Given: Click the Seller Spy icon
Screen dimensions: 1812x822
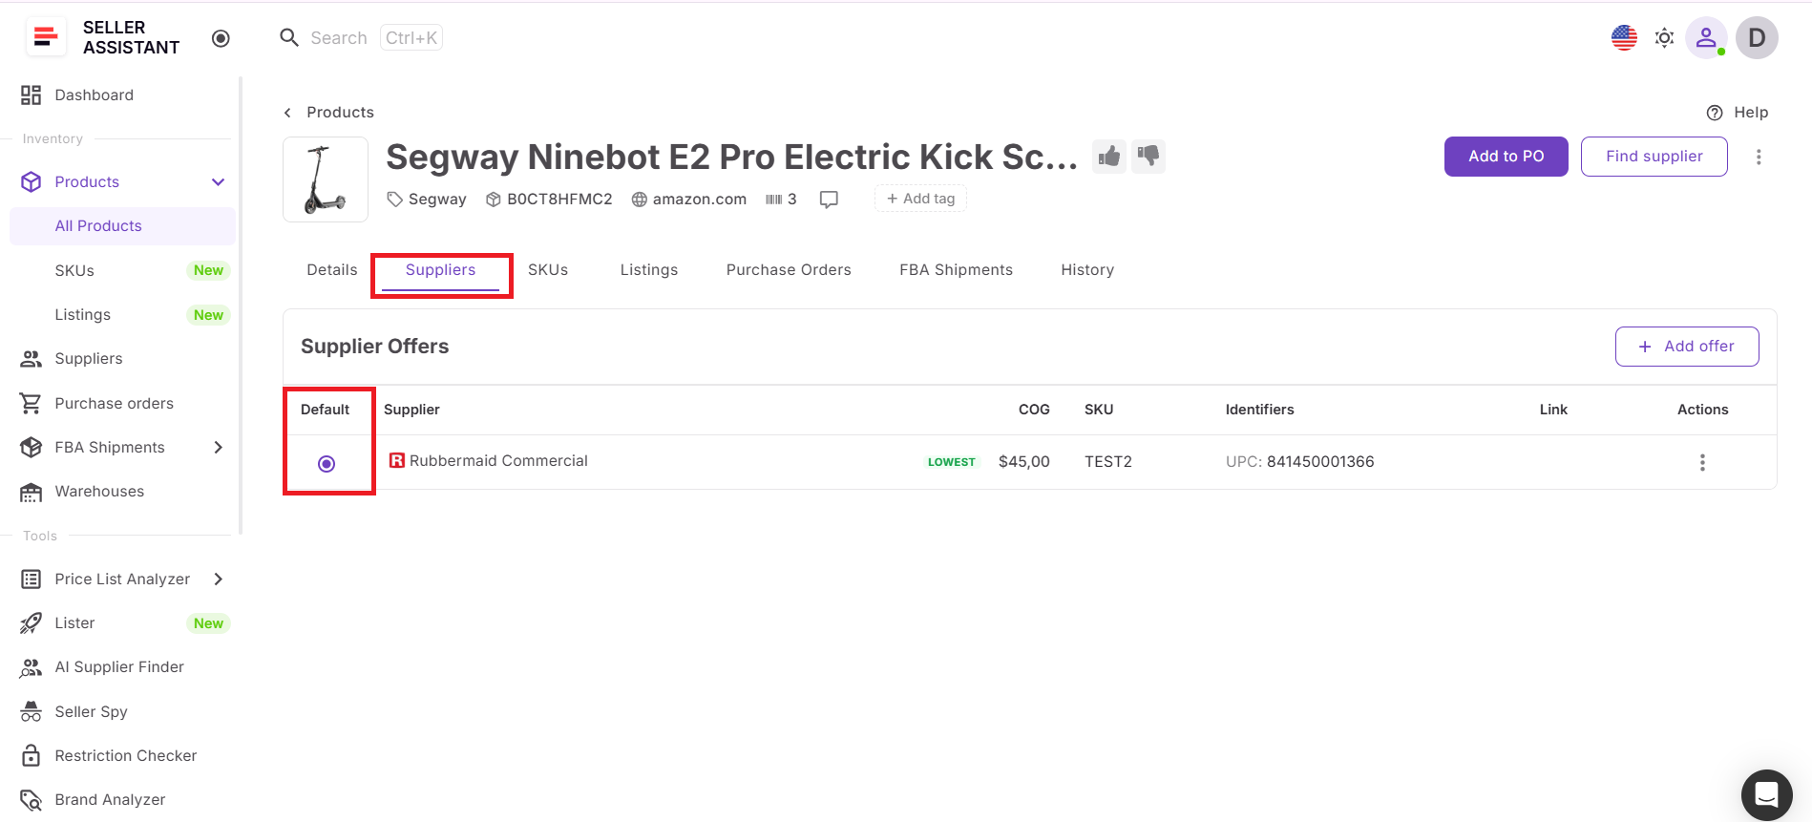Looking at the screenshot, I should (32, 712).
